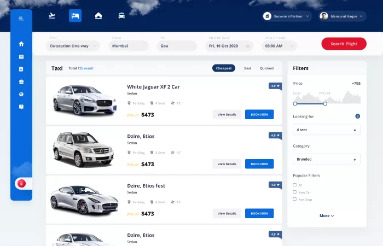This screenshot has width=383, height=246.
Task: Click the White Jaguar XF car image
Action: coord(85,100)
